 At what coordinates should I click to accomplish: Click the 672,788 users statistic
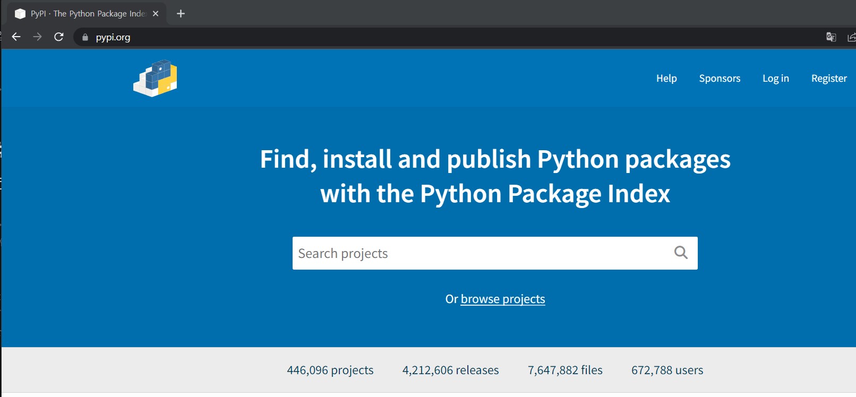click(667, 370)
